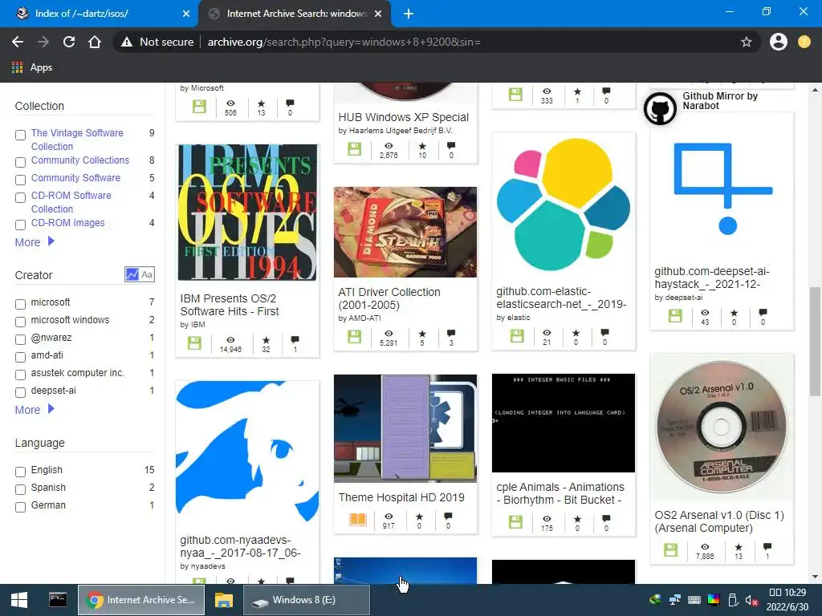
Task: Toggle the Creator alphabetical Aa view icon
Action: [x=148, y=274]
